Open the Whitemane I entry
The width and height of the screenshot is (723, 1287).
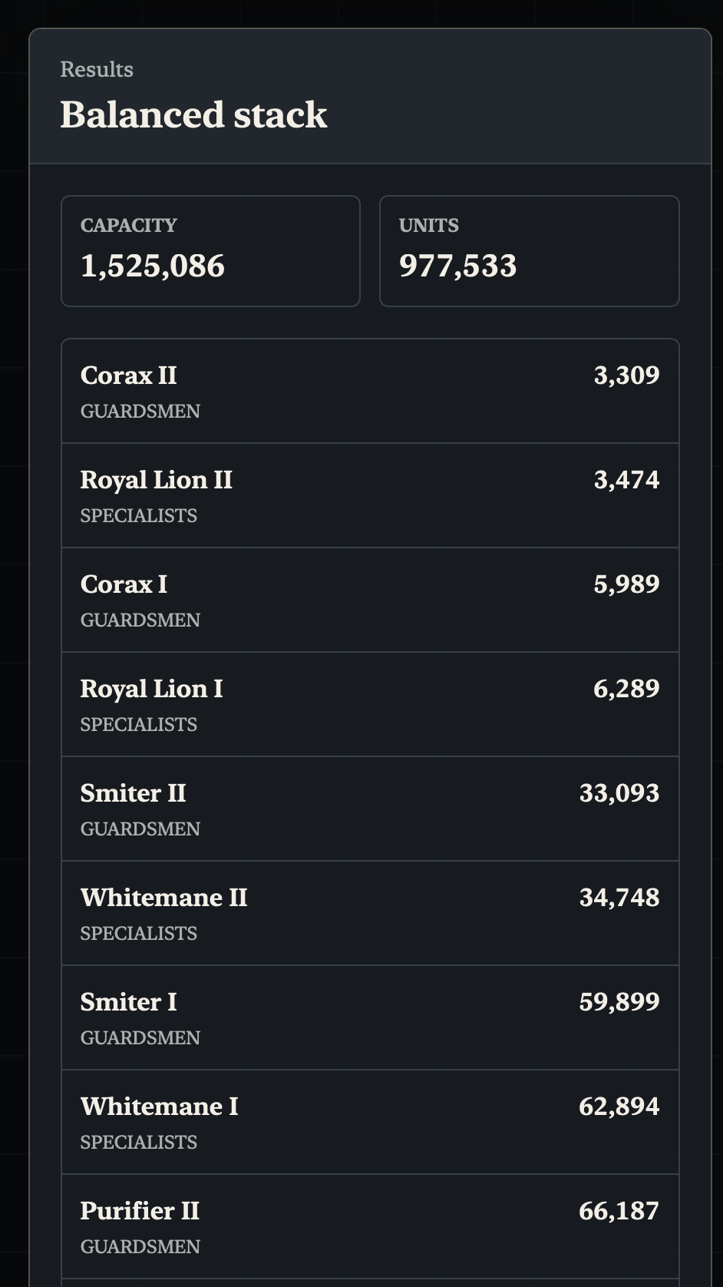click(370, 1123)
